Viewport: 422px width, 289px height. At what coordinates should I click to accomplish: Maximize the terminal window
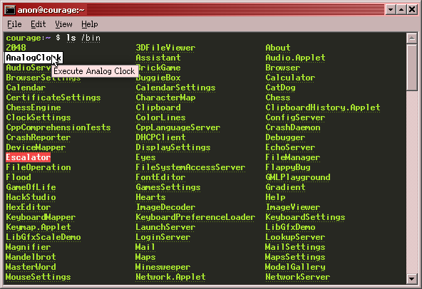[401, 10]
